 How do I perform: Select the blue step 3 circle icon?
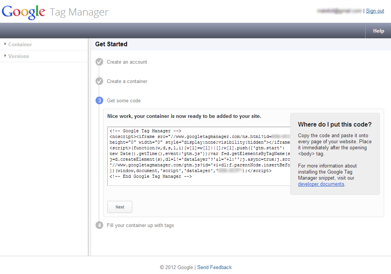(x=99, y=100)
